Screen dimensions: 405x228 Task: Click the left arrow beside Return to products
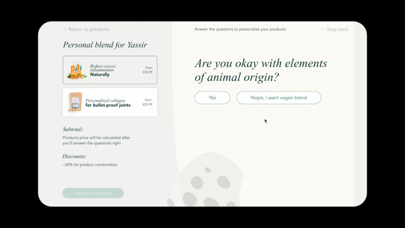(x=65, y=29)
